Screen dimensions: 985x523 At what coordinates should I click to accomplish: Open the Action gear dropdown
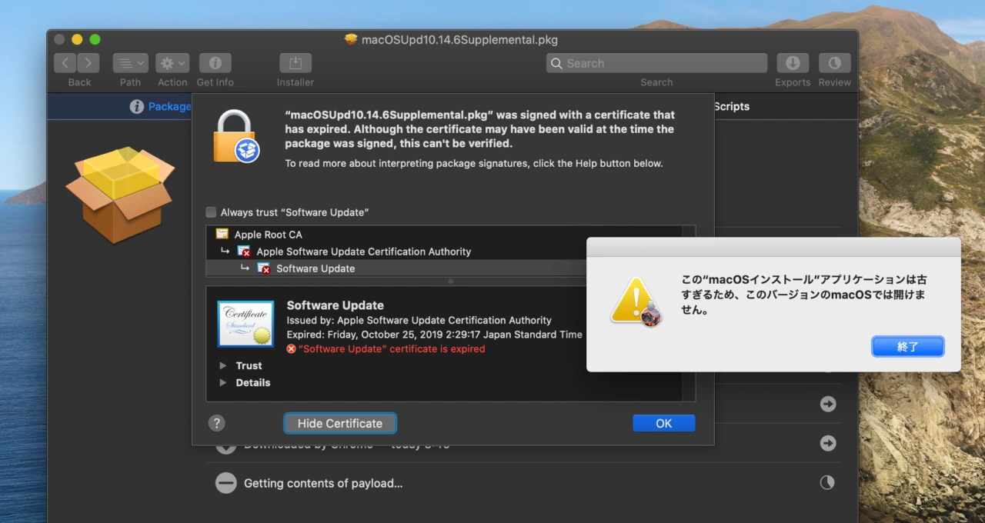pyautogui.click(x=172, y=63)
